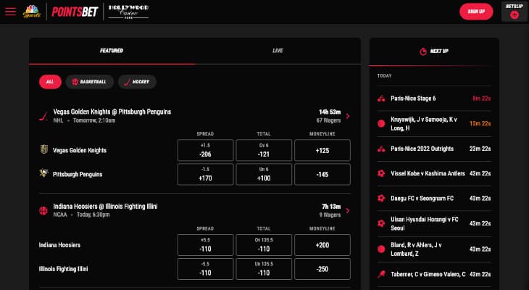Image resolution: width=529 pixels, height=290 pixels.
Task: Open Vegas Golden Knights @ Pittsburgh Penguins event
Action: [112, 112]
